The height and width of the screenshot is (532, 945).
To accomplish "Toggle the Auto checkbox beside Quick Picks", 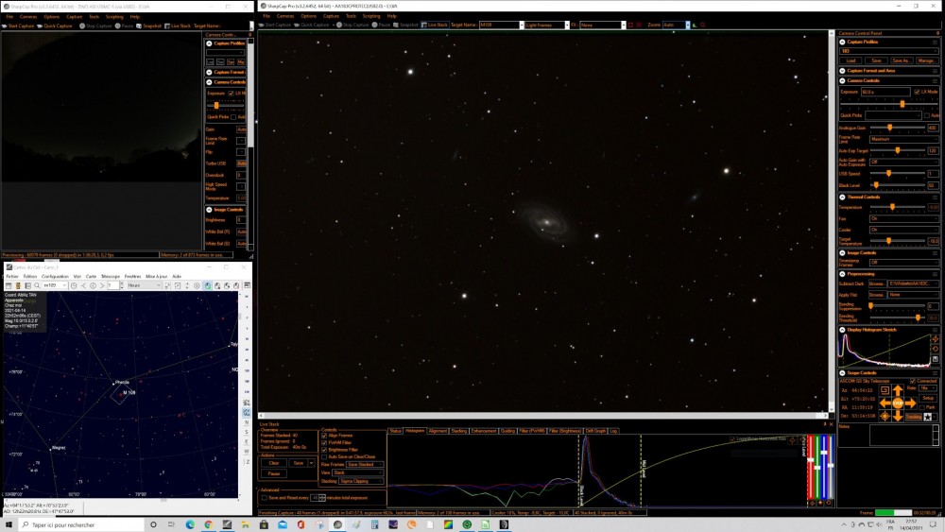I will point(926,115).
